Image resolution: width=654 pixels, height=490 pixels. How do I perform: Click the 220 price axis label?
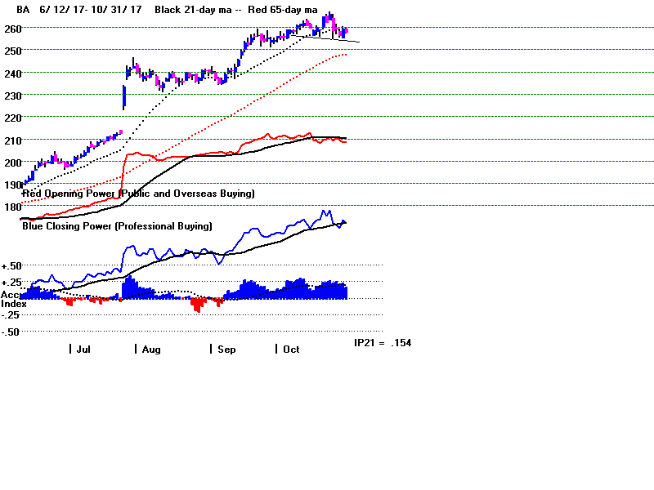tap(11, 118)
